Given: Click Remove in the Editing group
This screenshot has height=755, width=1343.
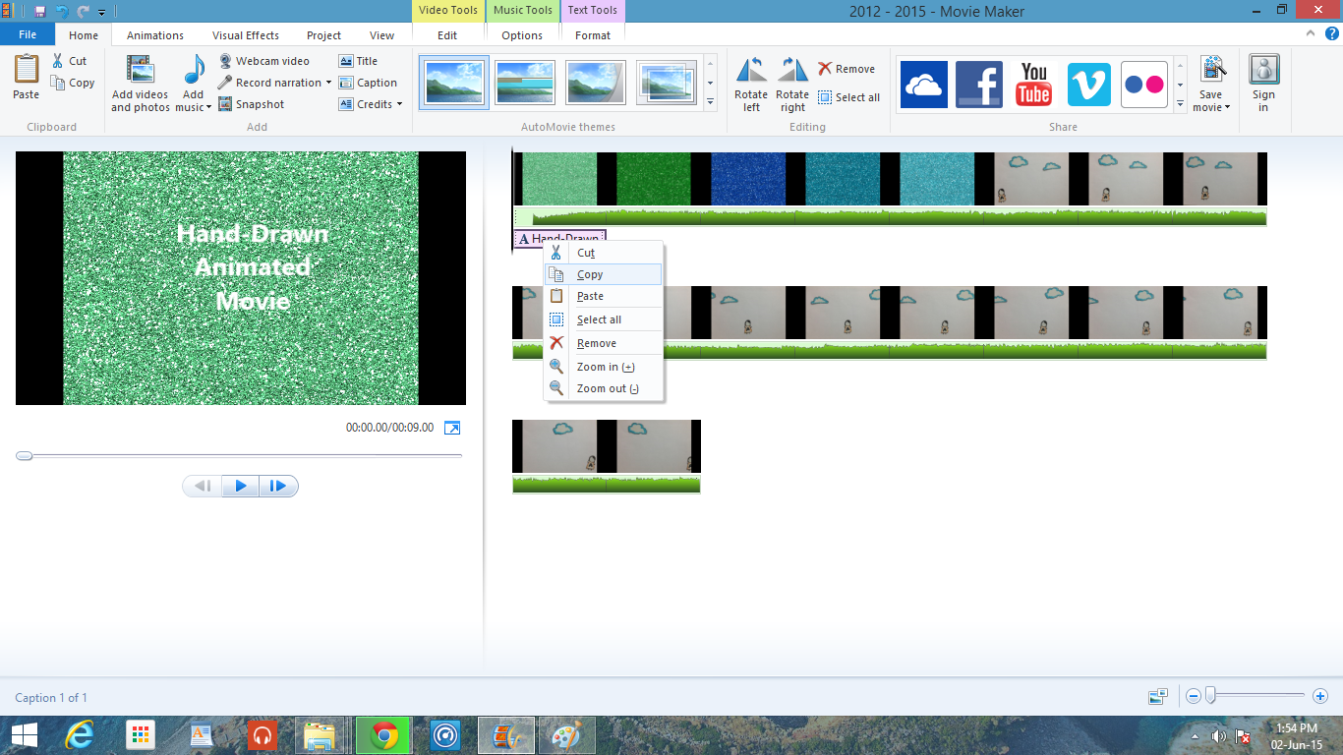Looking at the screenshot, I should click(x=847, y=69).
